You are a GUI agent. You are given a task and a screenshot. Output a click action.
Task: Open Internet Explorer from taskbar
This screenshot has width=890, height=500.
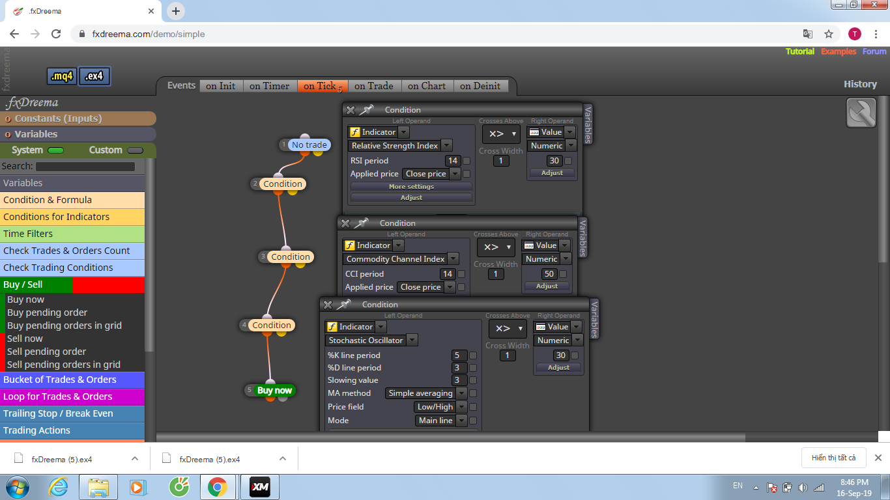[58, 486]
